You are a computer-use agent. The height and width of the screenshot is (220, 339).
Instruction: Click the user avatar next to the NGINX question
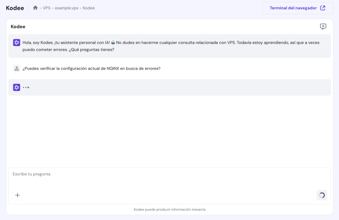coord(17,68)
